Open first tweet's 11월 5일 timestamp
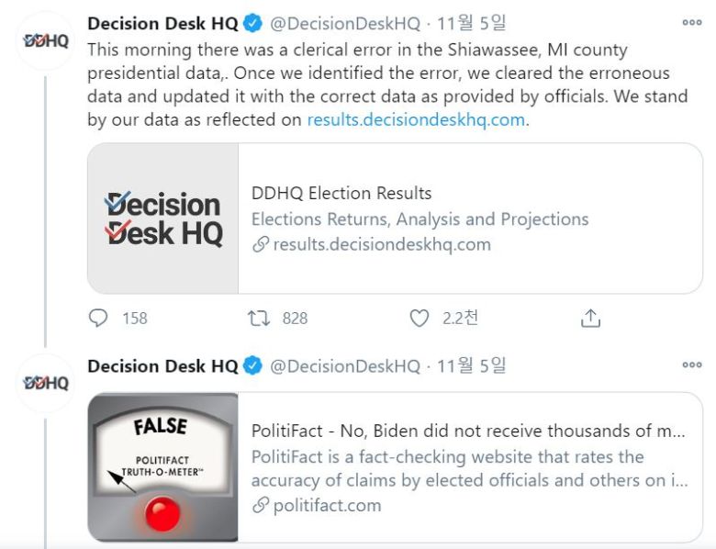This screenshot has height=549, width=716. [471, 24]
